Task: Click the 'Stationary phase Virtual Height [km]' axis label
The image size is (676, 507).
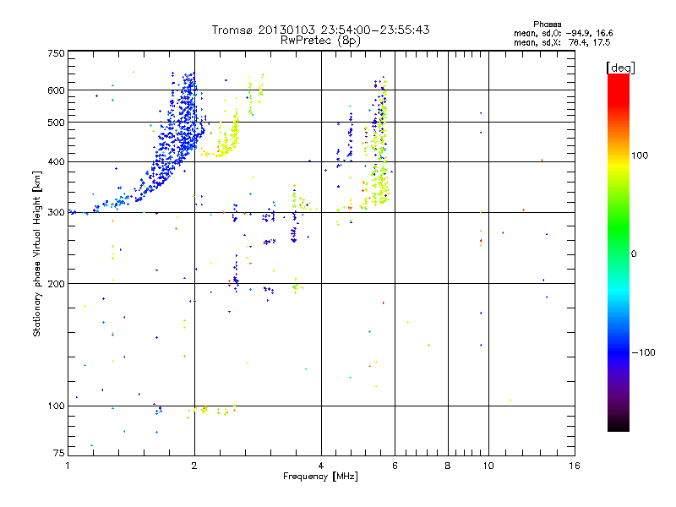Action: [x=37, y=254]
